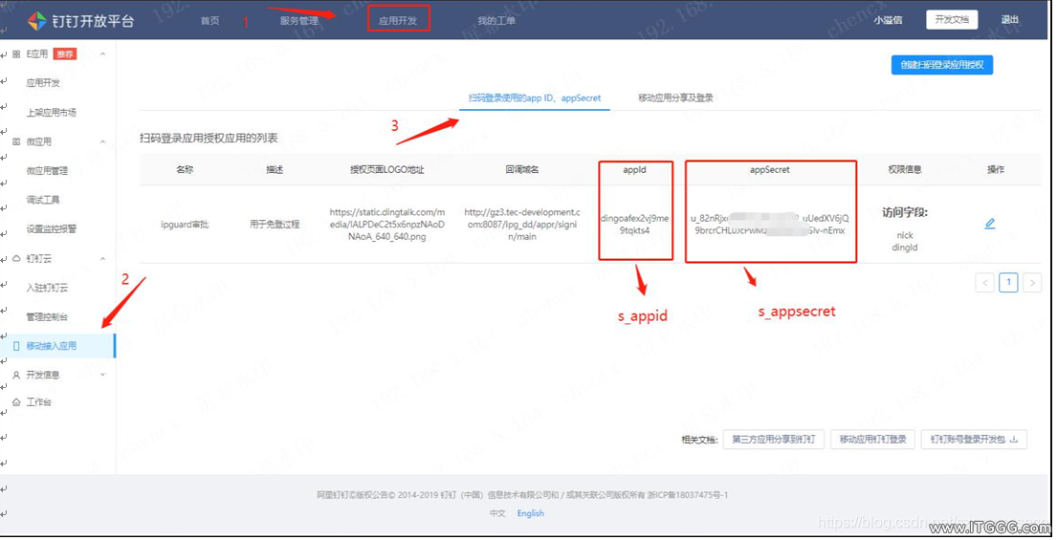
Task: Open 服务管理 in the top navigation
Action: pyautogui.click(x=299, y=21)
